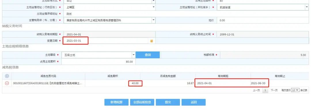Go to next page with 下一页
Viewport: 311px width, 110px height.
[x=274, y=90]
